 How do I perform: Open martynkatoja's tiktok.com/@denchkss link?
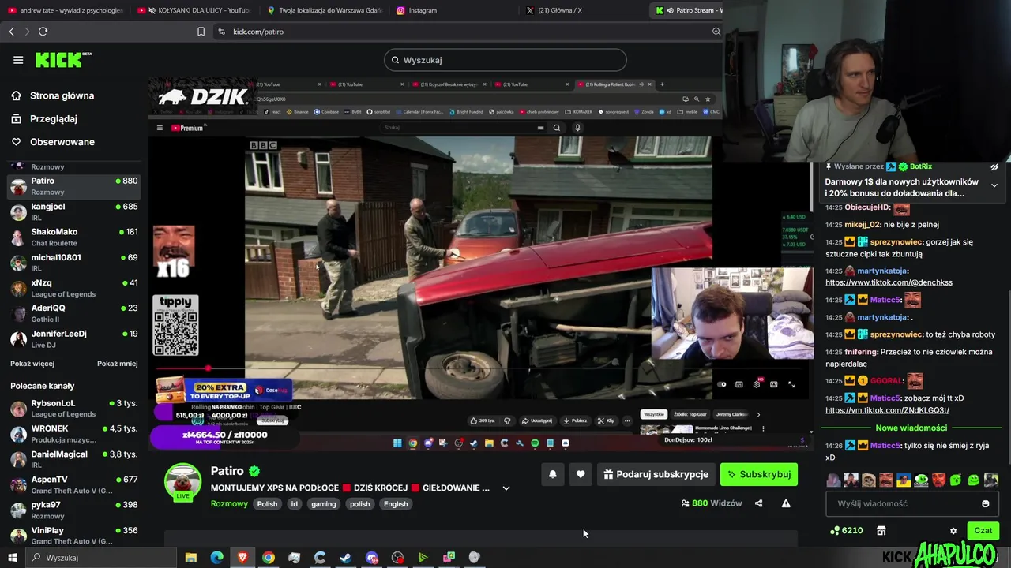click(x=889, y=282)
